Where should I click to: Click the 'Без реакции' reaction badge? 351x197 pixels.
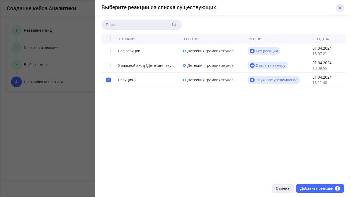pyautogui.click(x=264, y=51)
